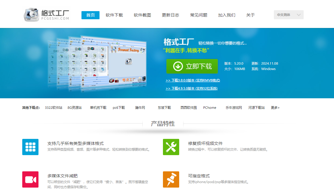Image resolution: width=334 pixels, height=196 pixels.
Task: Open the 单机狗下载 download link
Action: [98, 108]
